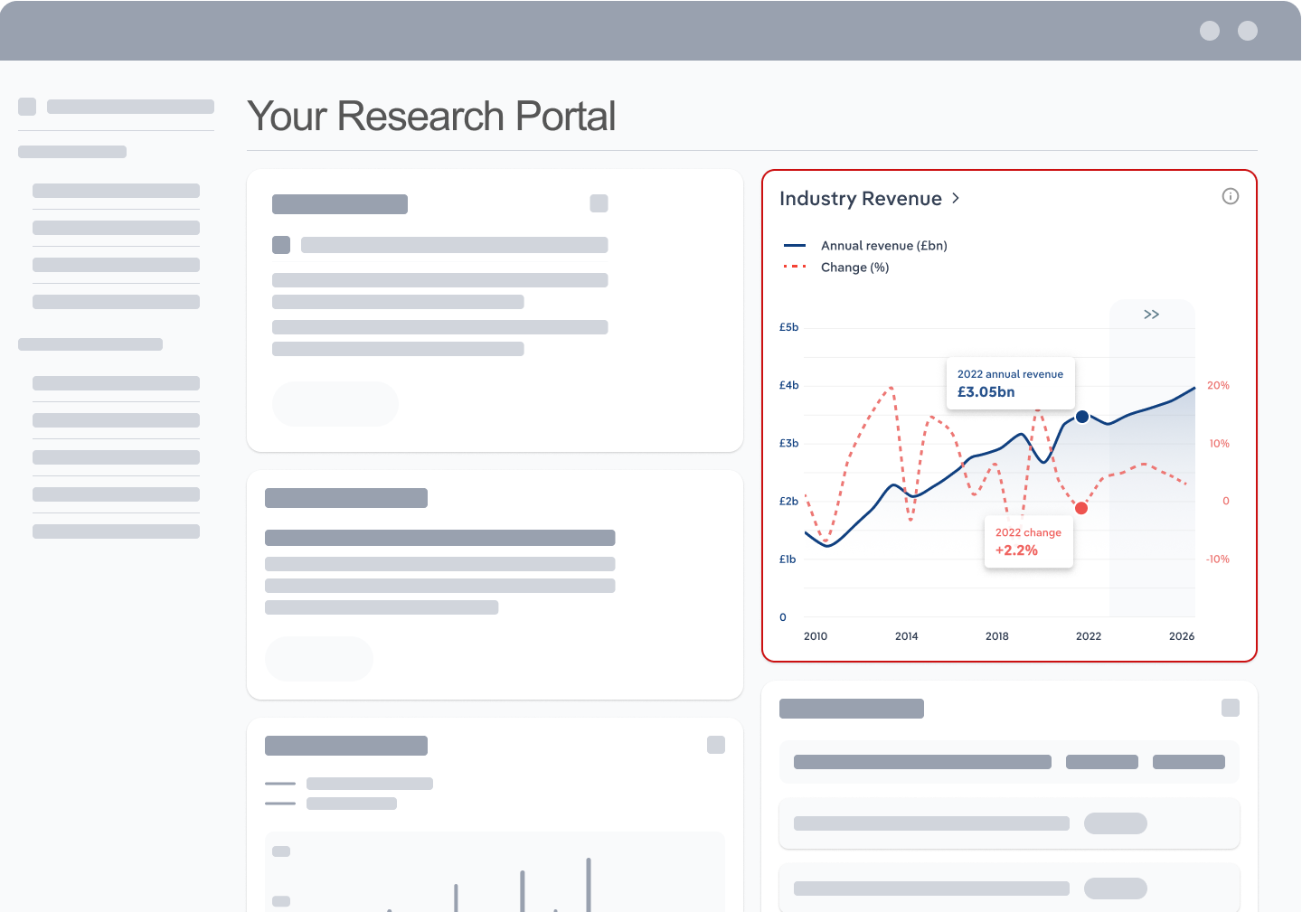Toggle the Change (%) legend entry

click(x=854, y=268)
